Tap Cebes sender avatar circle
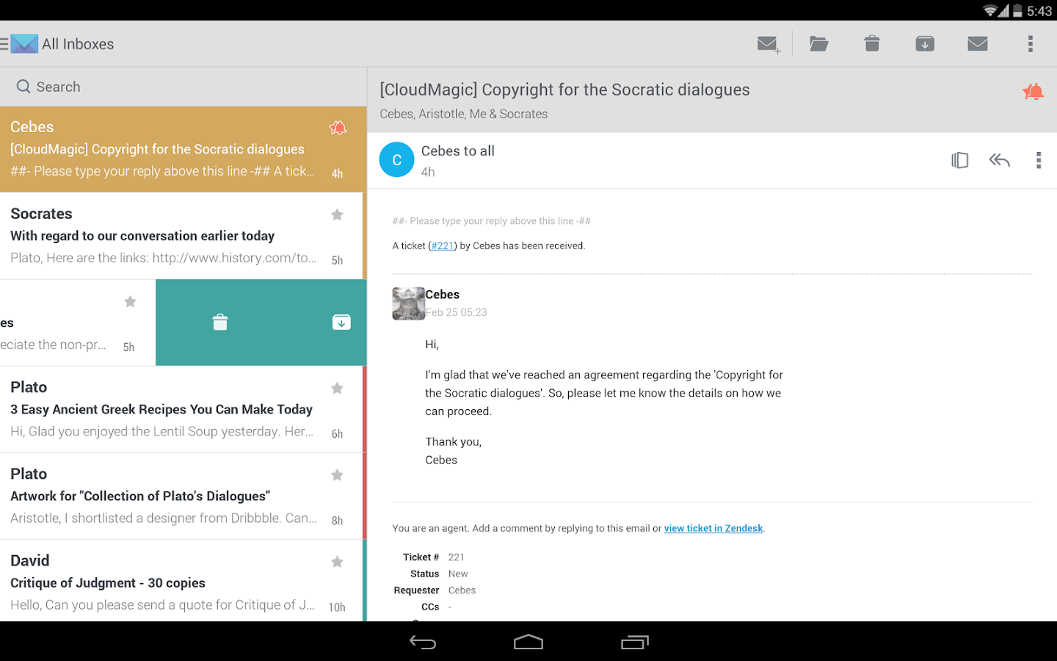This screenshot has width=1057, height=661. [397, 160]
